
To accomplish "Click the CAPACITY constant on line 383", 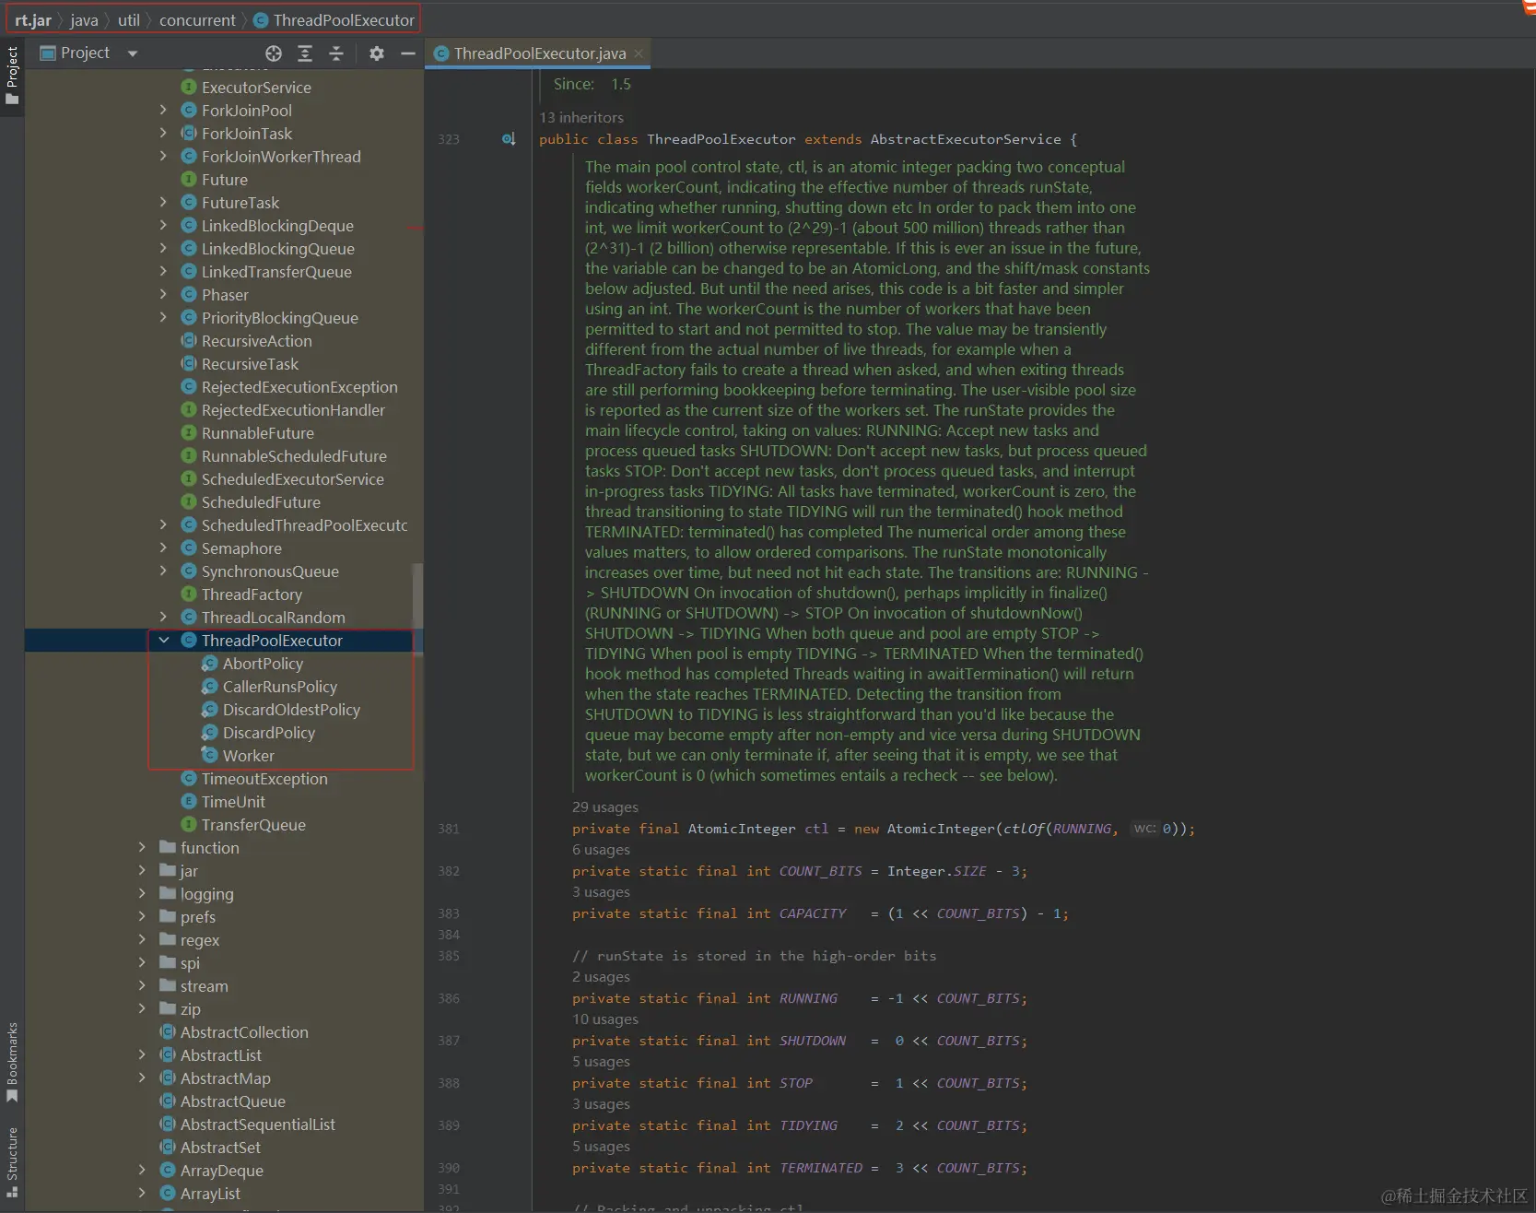I will click(813, 913).
